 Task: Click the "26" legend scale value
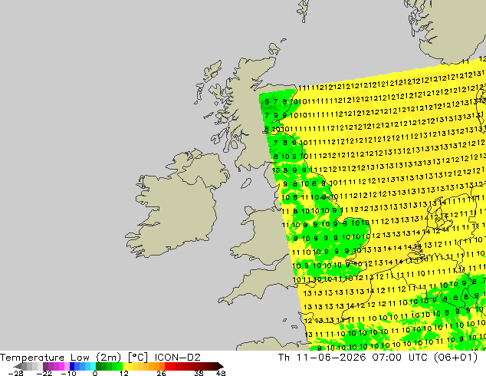(x=161, y=373)
